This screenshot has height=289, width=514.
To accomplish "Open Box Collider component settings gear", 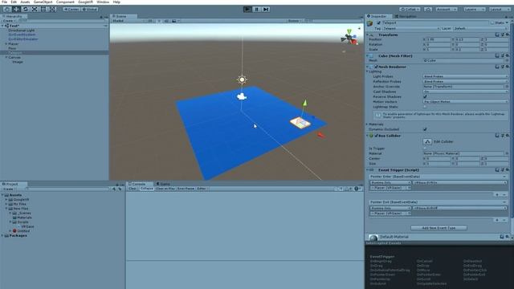I will (508, 136).
